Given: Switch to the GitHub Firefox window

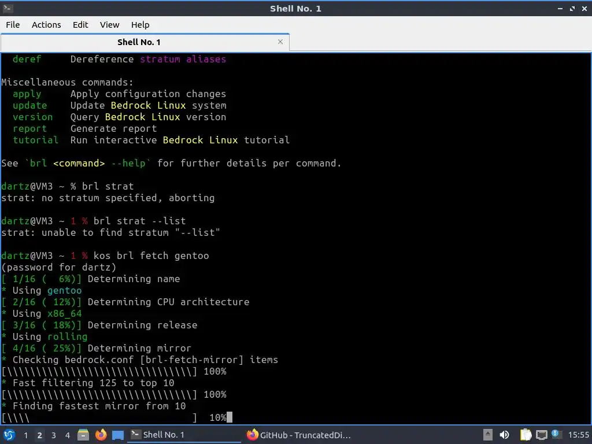Looking at the screenshot, I should click(299, 435).
